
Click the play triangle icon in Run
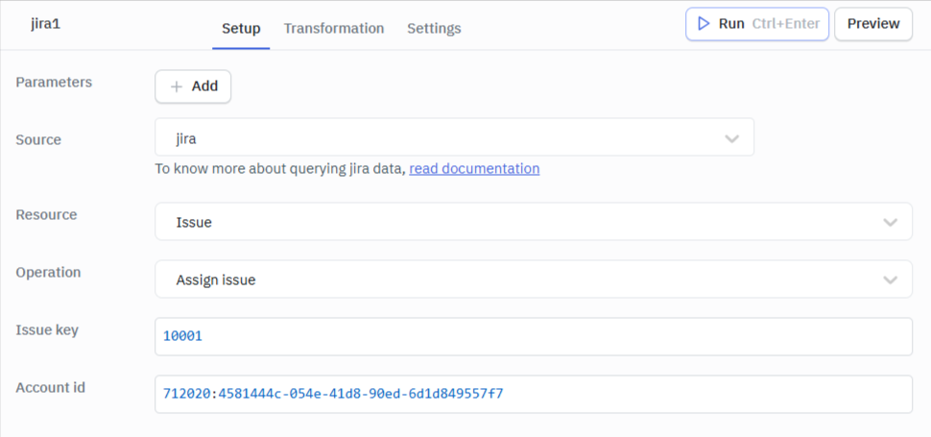(704, 24)
